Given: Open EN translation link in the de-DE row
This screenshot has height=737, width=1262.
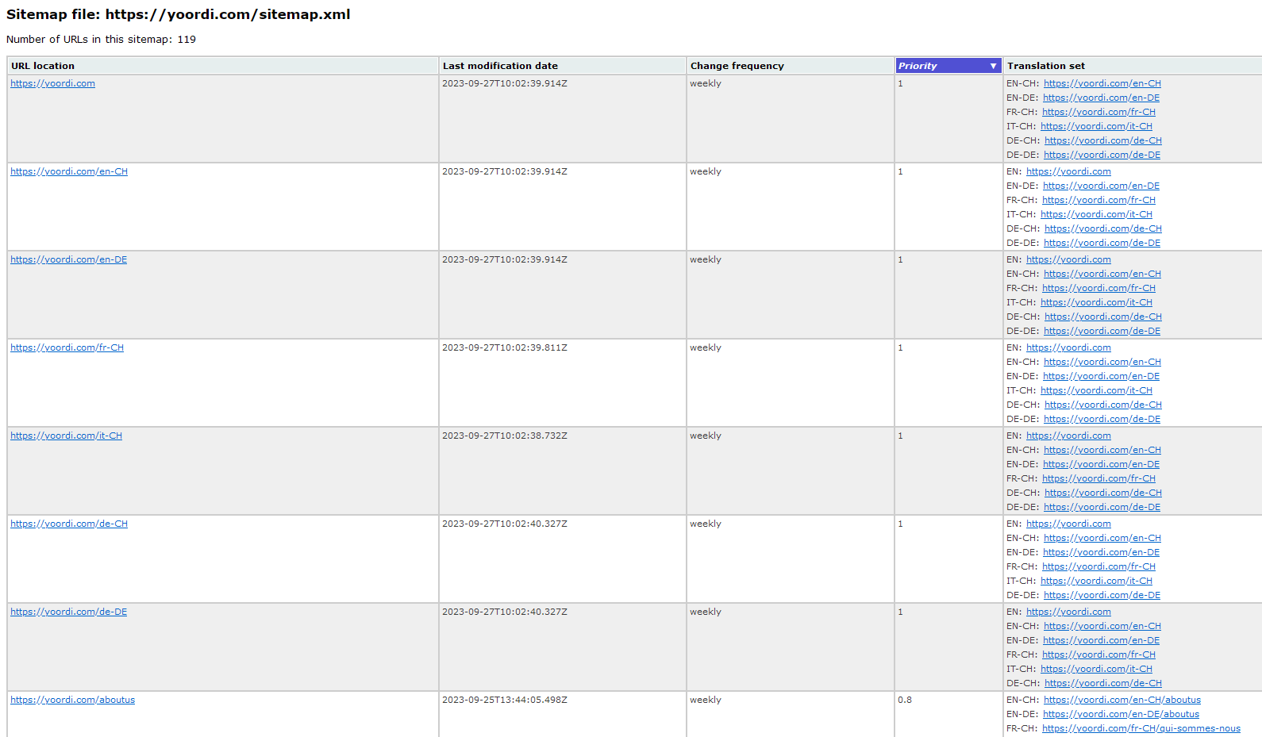Looking at the screenshot, I should click(1068, 612).
